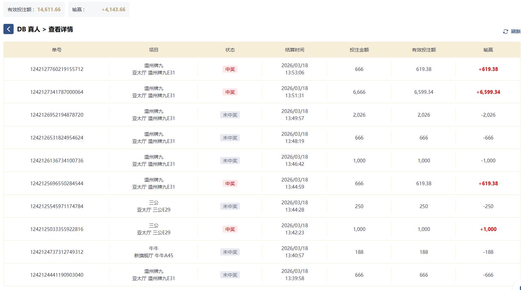Open the DB 真人 breadcrumb link
Screen dimensions: 521x290
(28, 29)
